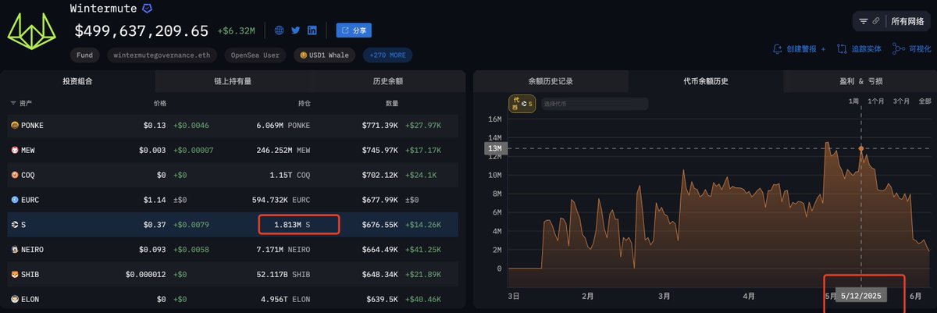Image resolution: width=937 pixels, height=313 pixels.
Task: Click the tracer icon for 追踪实体
Action: click(842, 48)
